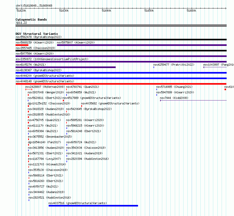Open nsv2818935 (Huddleston2016) label

pos(49,114)
